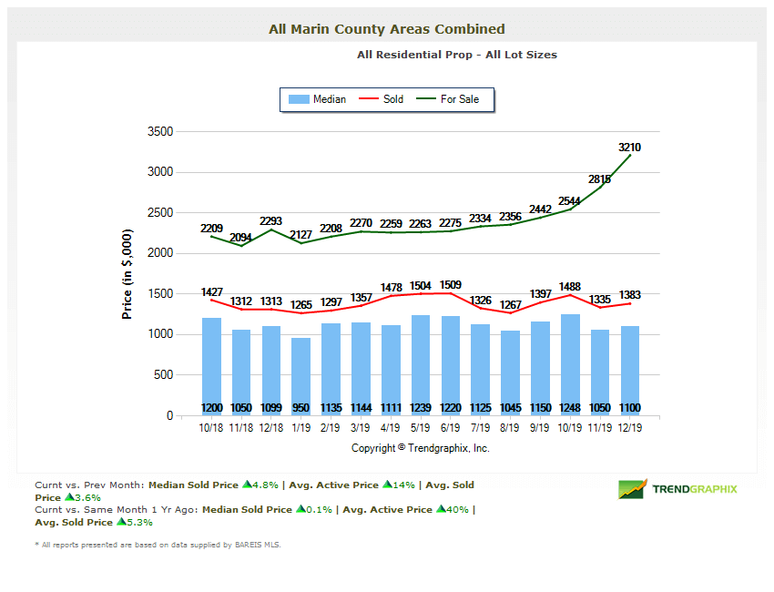This screenshot has height=592, width=774.
Task: Click green arrow beside Avg. Active Price 40%
Action: [441, 510]
